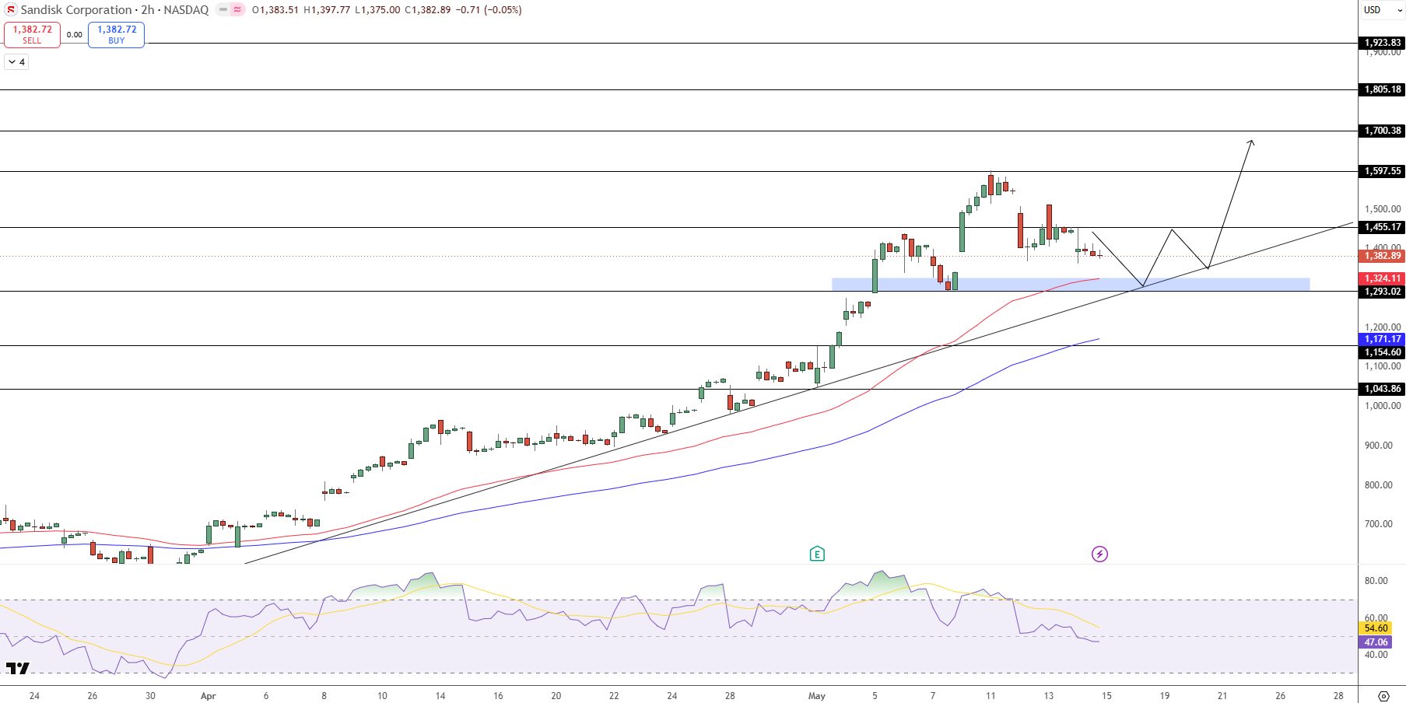
Task: Click the 14 date label on time axis
Action: tap(440, 696)
